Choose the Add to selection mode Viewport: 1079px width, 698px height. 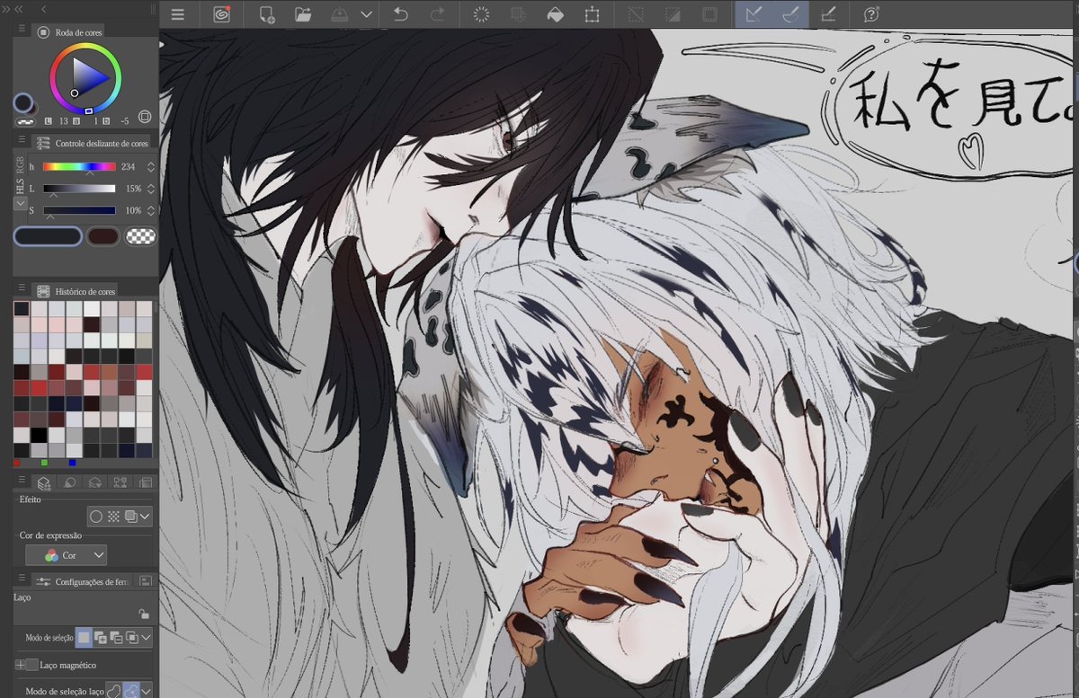pyautogui.click(x=101, y=638)
